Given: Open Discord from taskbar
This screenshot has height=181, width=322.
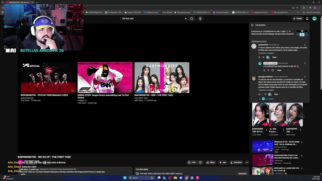Looking at the screenshot, I should coord(181,178).
